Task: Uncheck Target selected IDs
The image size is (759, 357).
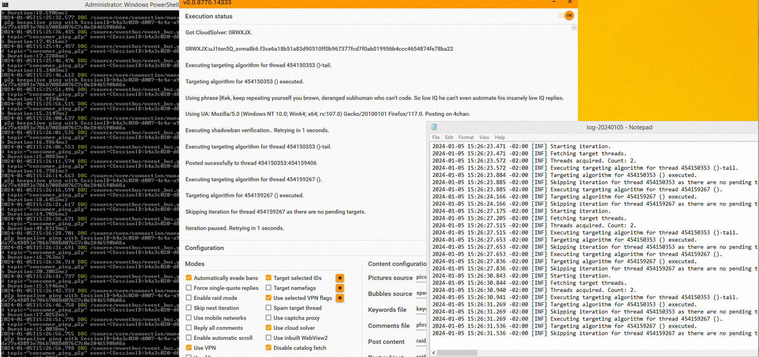Action: (x=269, y=278)
